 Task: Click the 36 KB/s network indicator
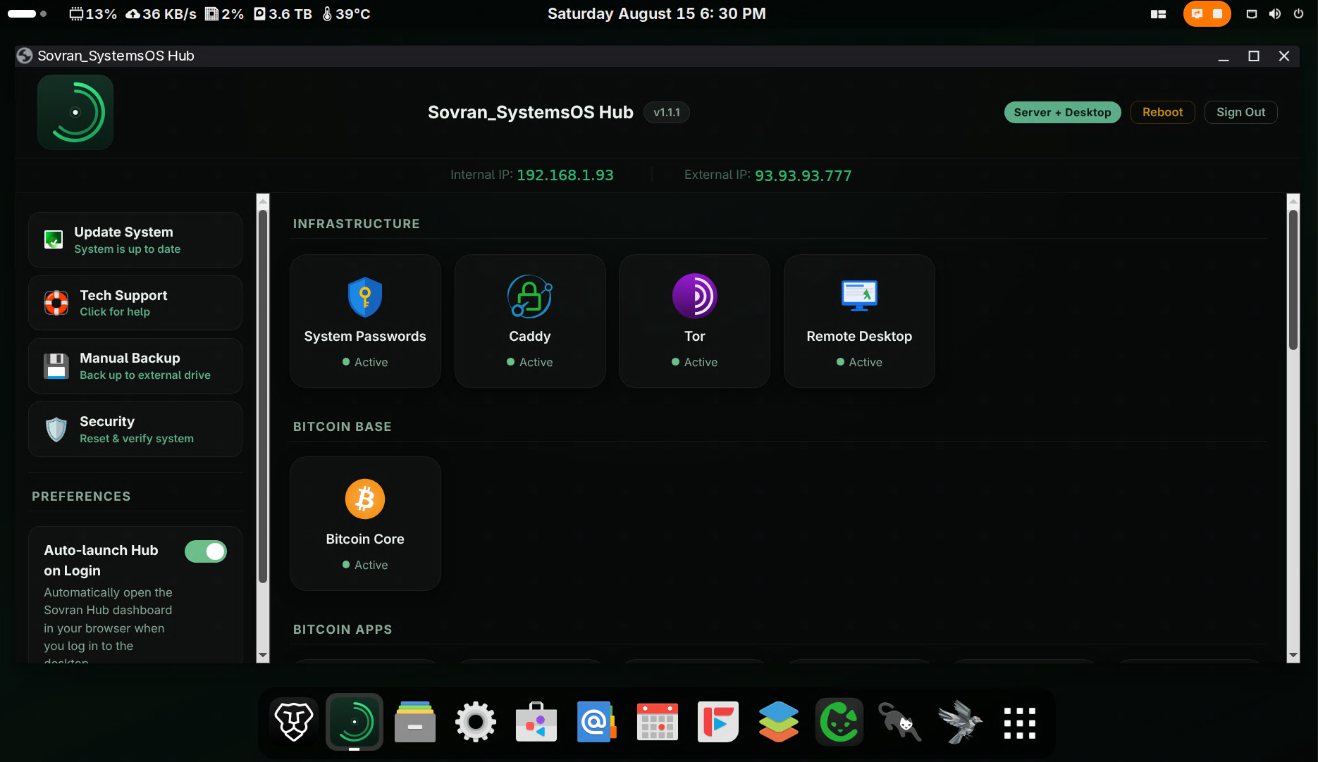click(161, 14)
